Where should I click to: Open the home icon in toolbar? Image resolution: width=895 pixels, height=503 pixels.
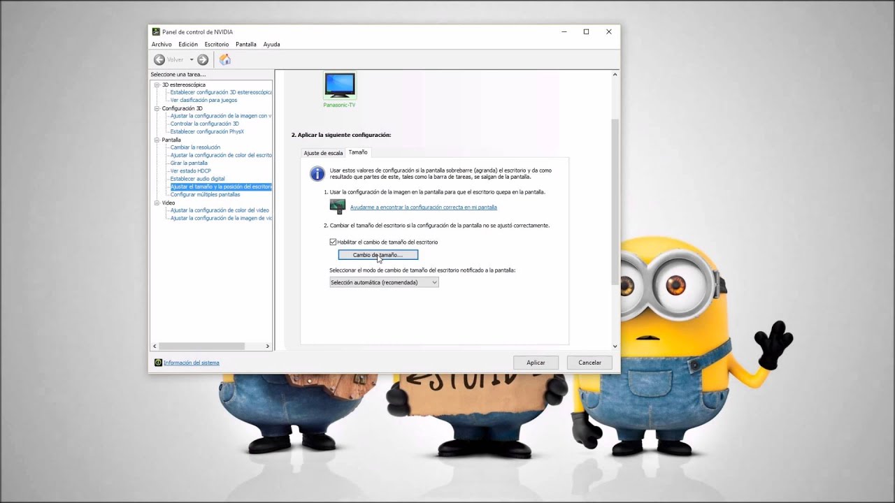(224, 59)
